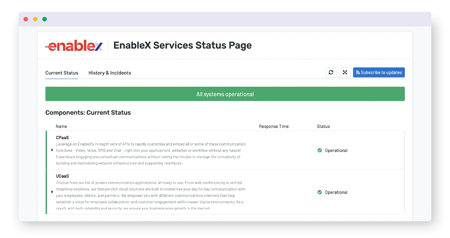Expand the CPaaS component row
This screenshot has width=450, height=238.
(x=52, y=150)
